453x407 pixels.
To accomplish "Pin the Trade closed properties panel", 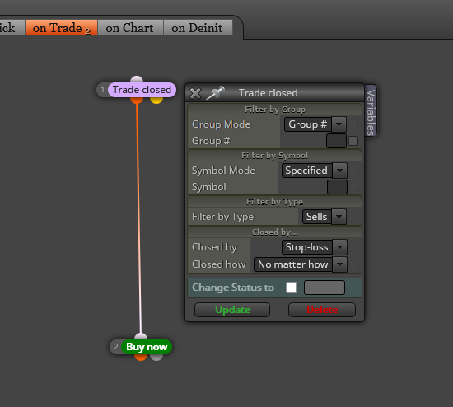I will pyautogui.click(x=215, y=93).
